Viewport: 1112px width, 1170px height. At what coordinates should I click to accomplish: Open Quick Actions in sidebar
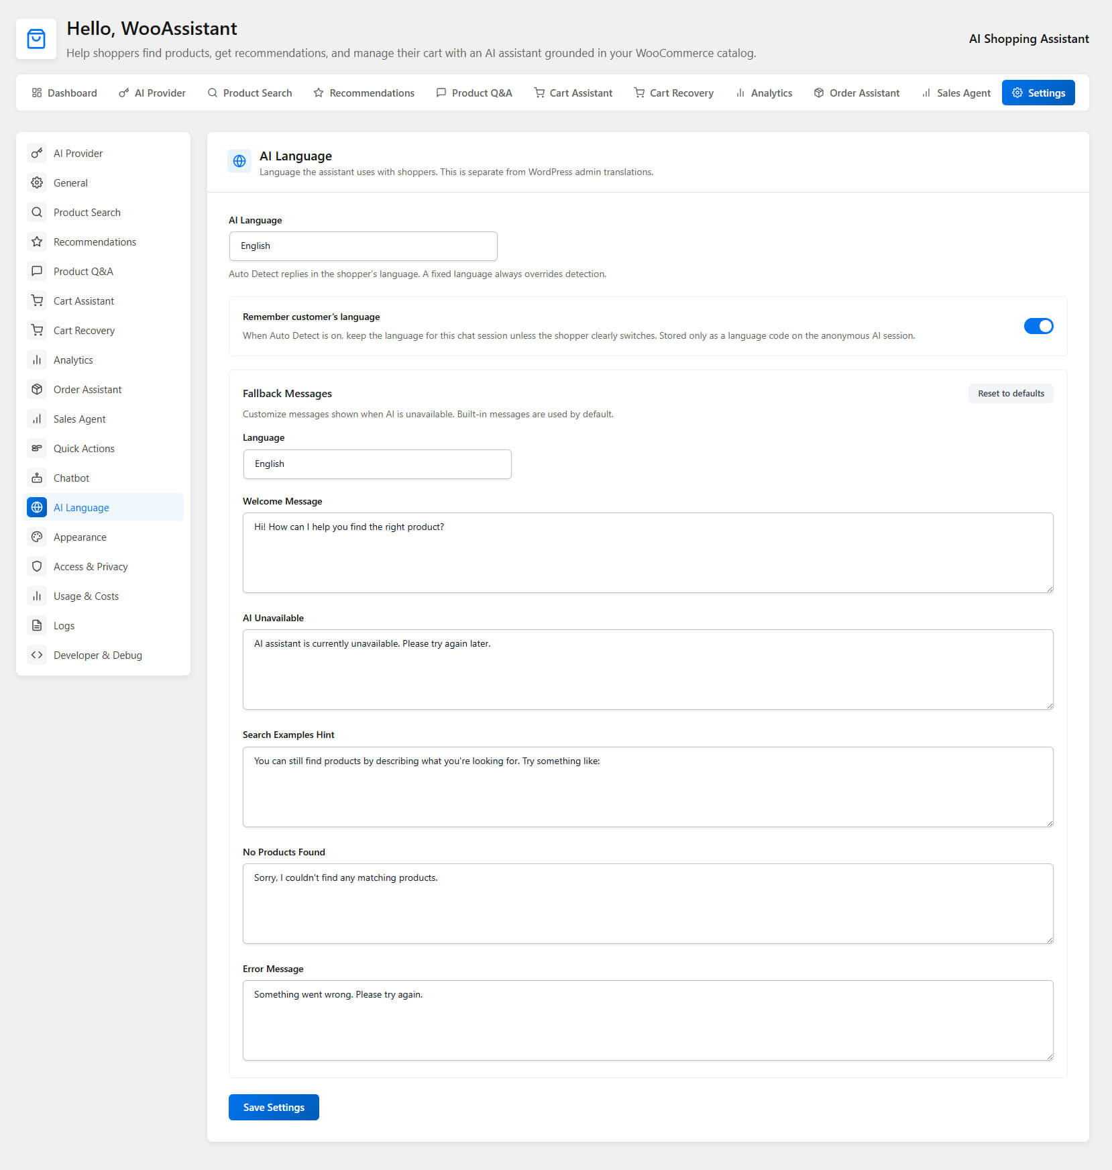point(103,448)
